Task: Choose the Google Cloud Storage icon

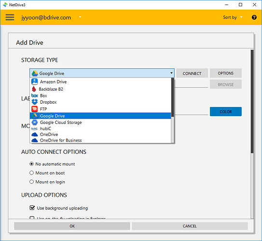Action: 35,122
